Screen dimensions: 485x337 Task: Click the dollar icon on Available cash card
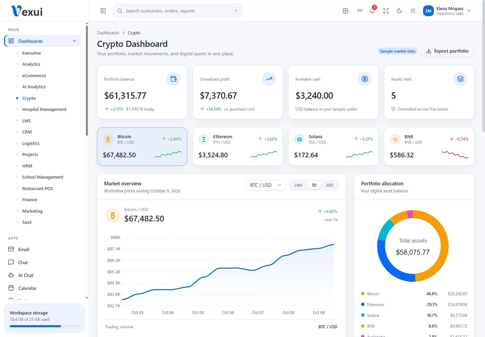[365, 79]
